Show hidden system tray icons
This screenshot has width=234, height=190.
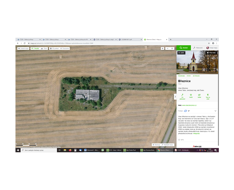[197, 150]
